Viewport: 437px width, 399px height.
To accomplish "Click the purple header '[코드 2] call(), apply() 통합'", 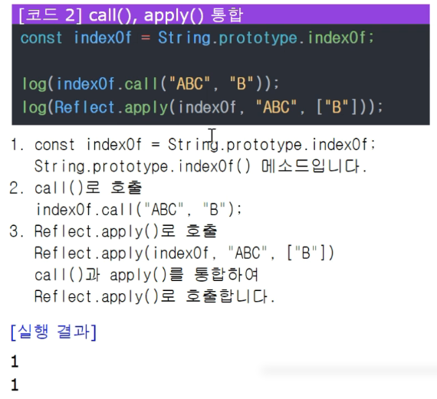I will point(221,15).
